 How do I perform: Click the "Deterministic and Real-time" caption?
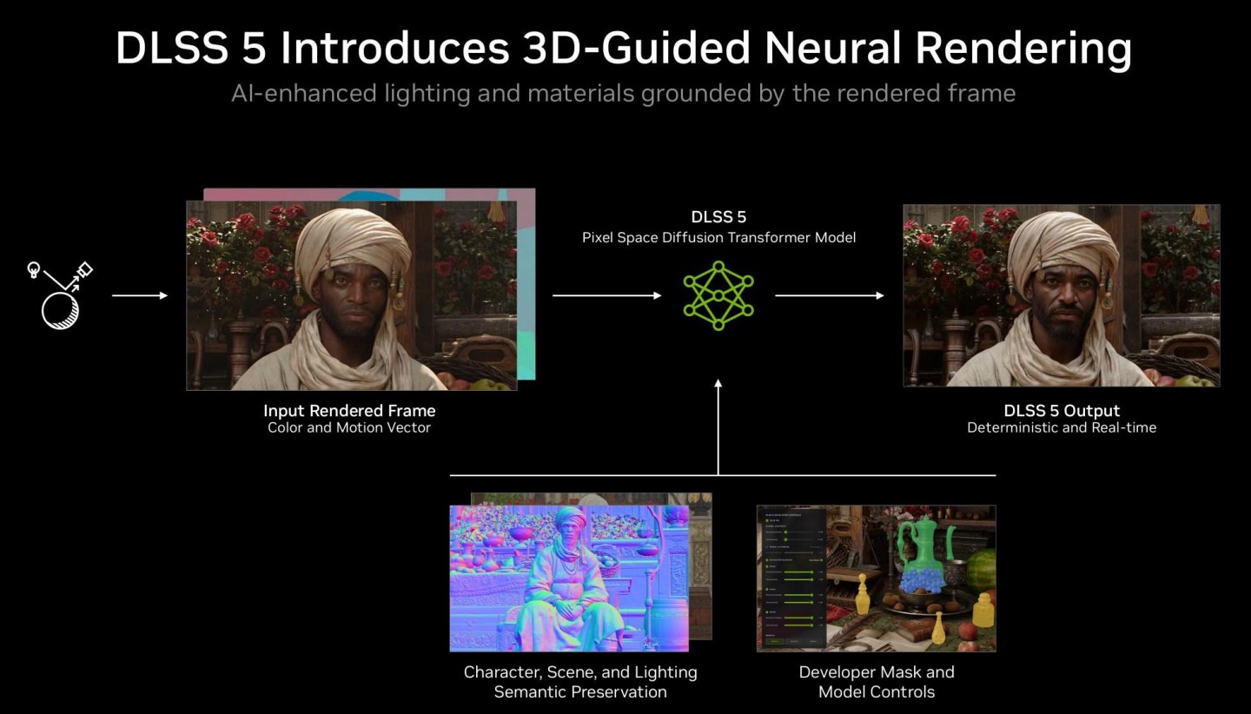[1062, 427]
